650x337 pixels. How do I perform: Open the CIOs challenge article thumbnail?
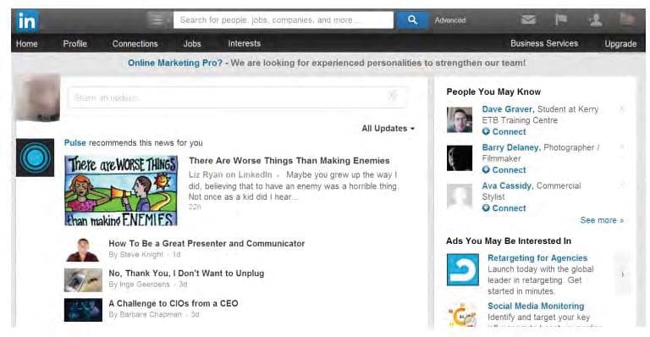click(83, 310)
